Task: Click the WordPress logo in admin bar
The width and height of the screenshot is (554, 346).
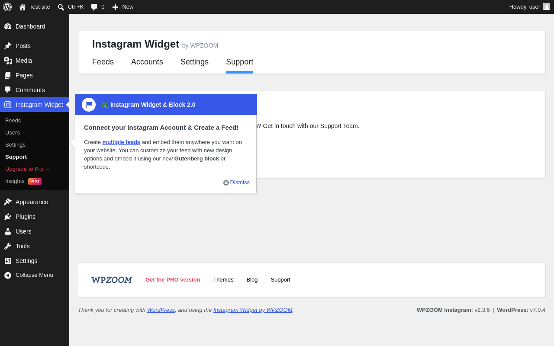Action: click(x=7, y=7)
